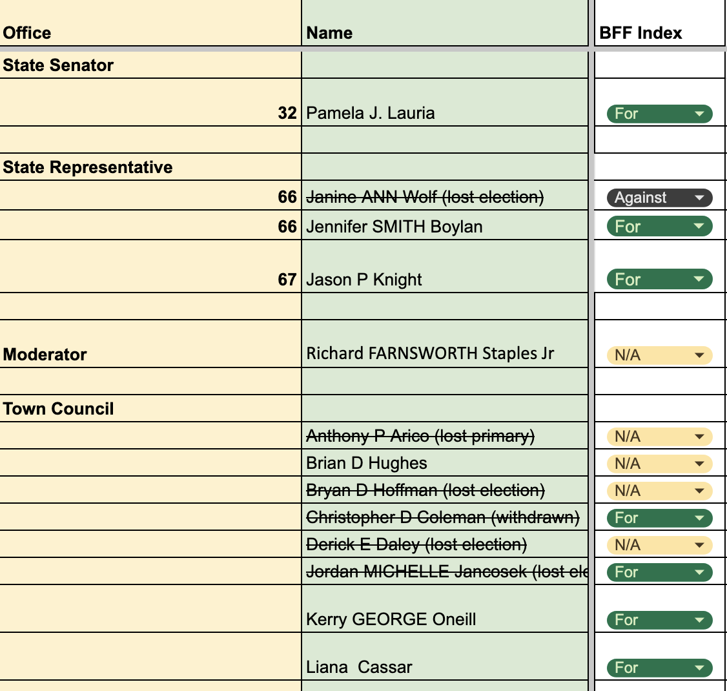Open the For dropdown for Jennifer SMITH Boylan

tap(659, 226)
